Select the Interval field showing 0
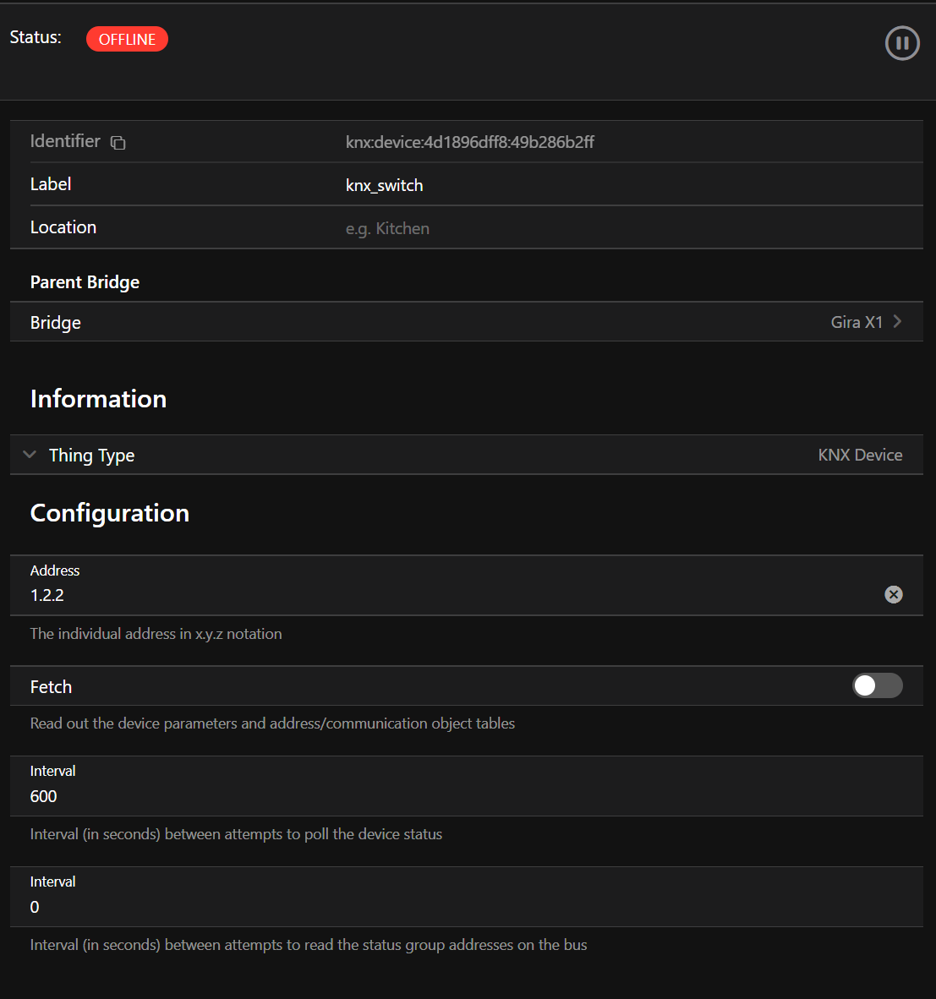The width and height of the screenshot is (936, 999). click(x=423, y=907)
